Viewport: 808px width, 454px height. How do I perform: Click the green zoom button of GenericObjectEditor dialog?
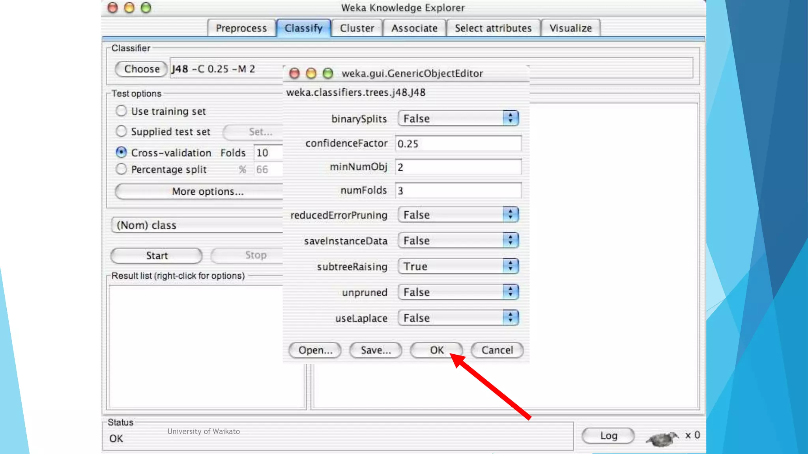click(x=328, y=73)
